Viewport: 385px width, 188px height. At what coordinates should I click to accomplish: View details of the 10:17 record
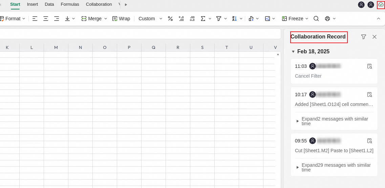tap(369, 95)
